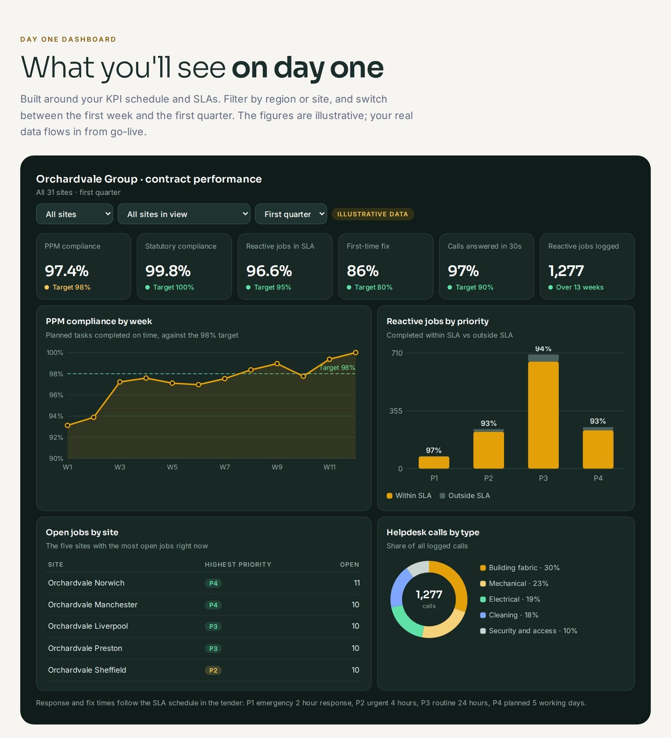Image resolution: width=671 pixels, height=738 pixels.
Task: Click the donut chart center 1,277 calls
Action: (429, 599)
